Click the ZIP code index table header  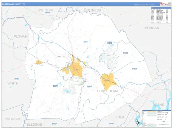(161, 8)
